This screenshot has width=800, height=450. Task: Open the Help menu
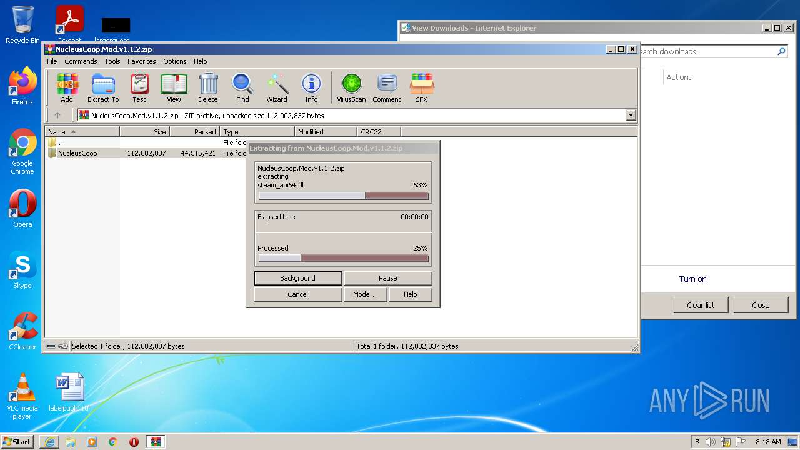(x=200, y=61)
